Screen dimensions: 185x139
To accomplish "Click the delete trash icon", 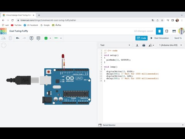I will (x=10, y=38).
